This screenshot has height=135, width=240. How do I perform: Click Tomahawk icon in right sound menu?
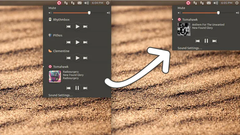(179, 19)
